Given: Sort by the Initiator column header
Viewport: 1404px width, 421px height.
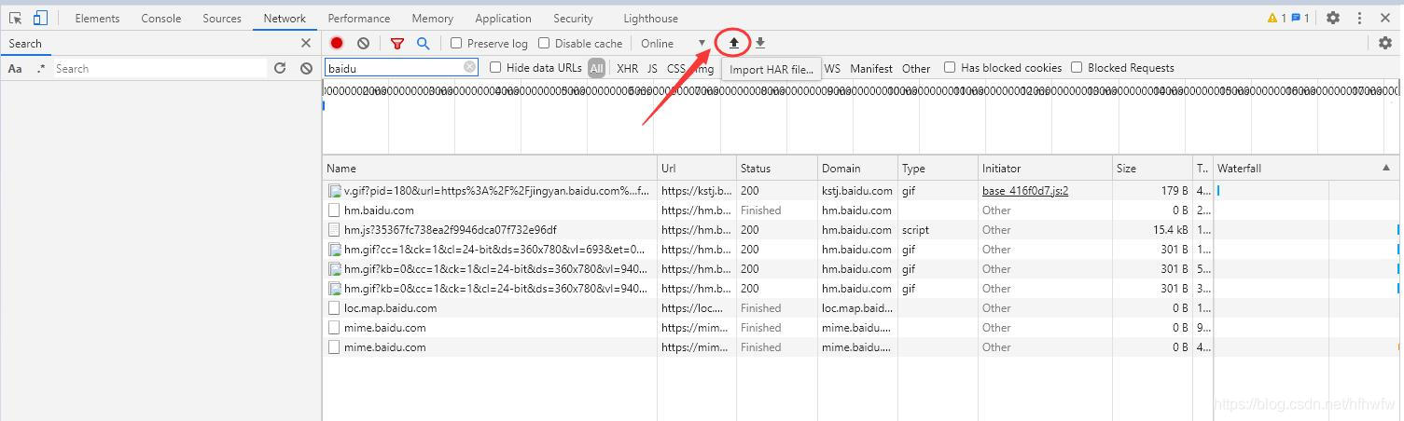Looking at the screenshot, I should (1045, 169).
